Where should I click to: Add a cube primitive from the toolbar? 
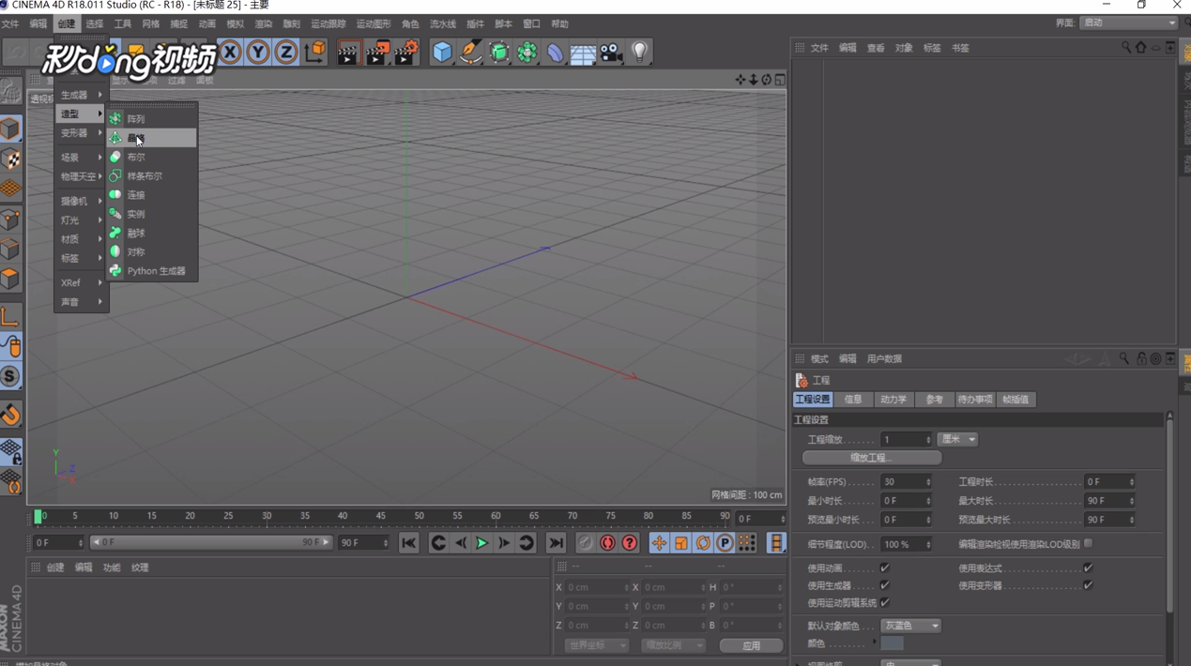442,53
